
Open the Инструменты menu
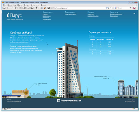tap(35, 5)
